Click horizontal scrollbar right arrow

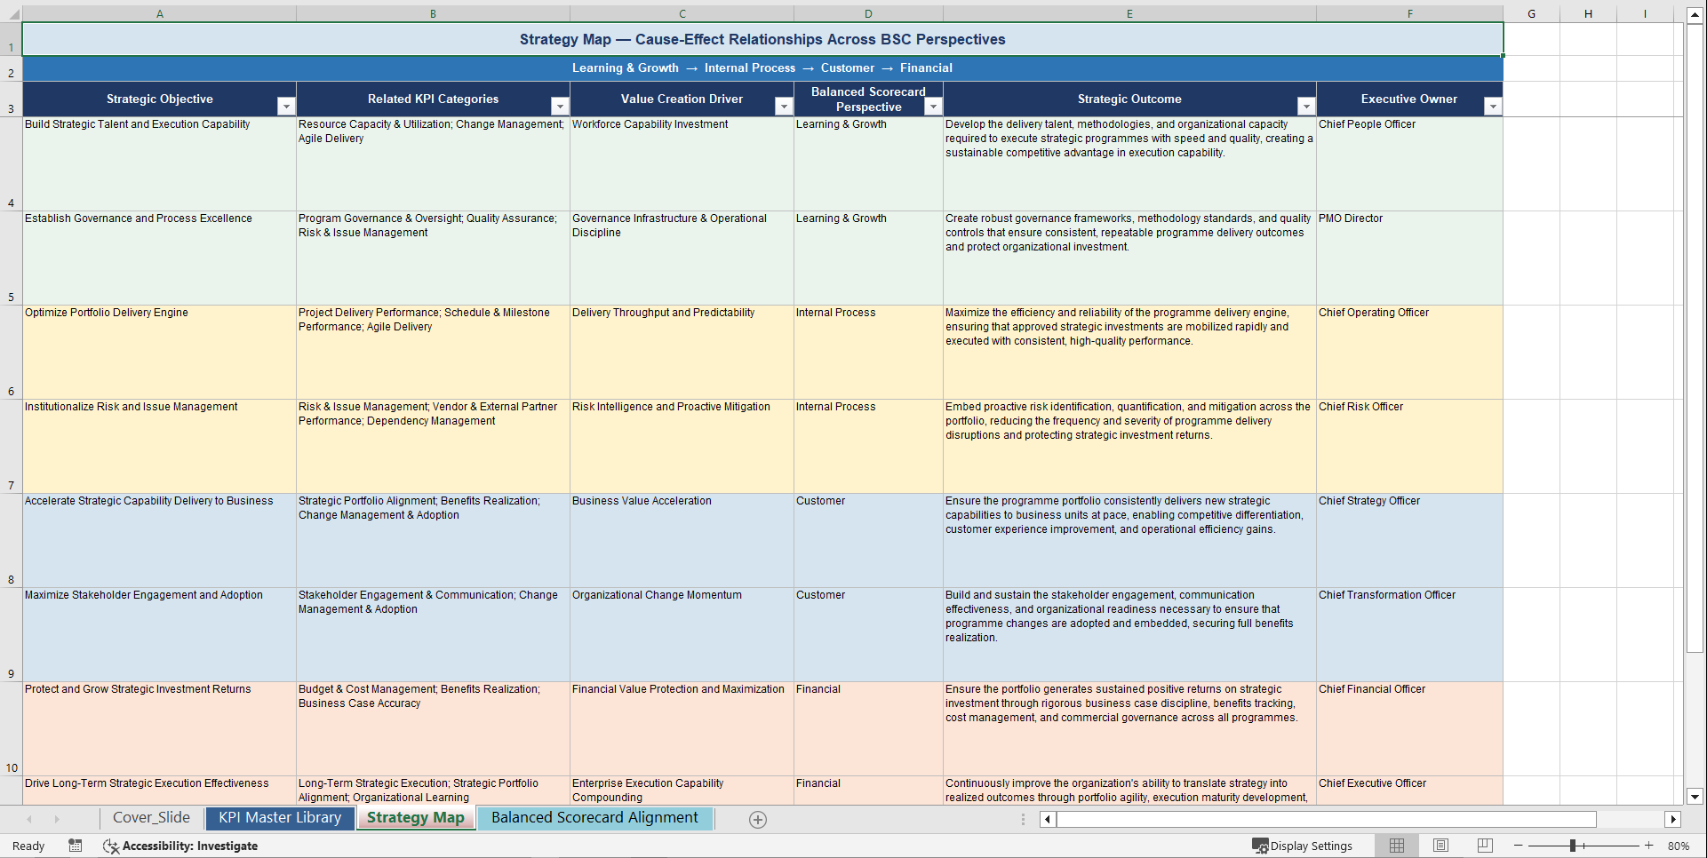1673,820
